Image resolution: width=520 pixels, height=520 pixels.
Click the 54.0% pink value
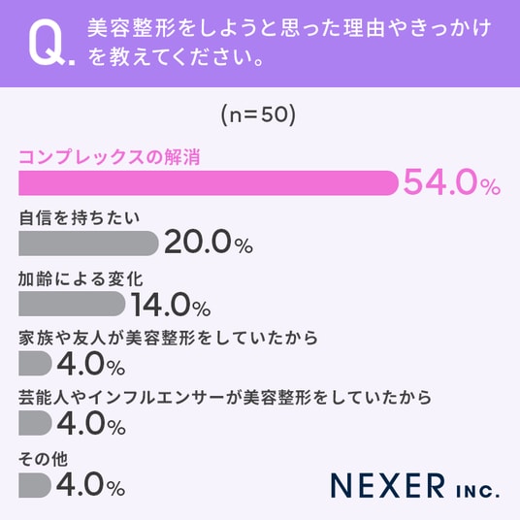pyautogui.click(x=452, y=181)
